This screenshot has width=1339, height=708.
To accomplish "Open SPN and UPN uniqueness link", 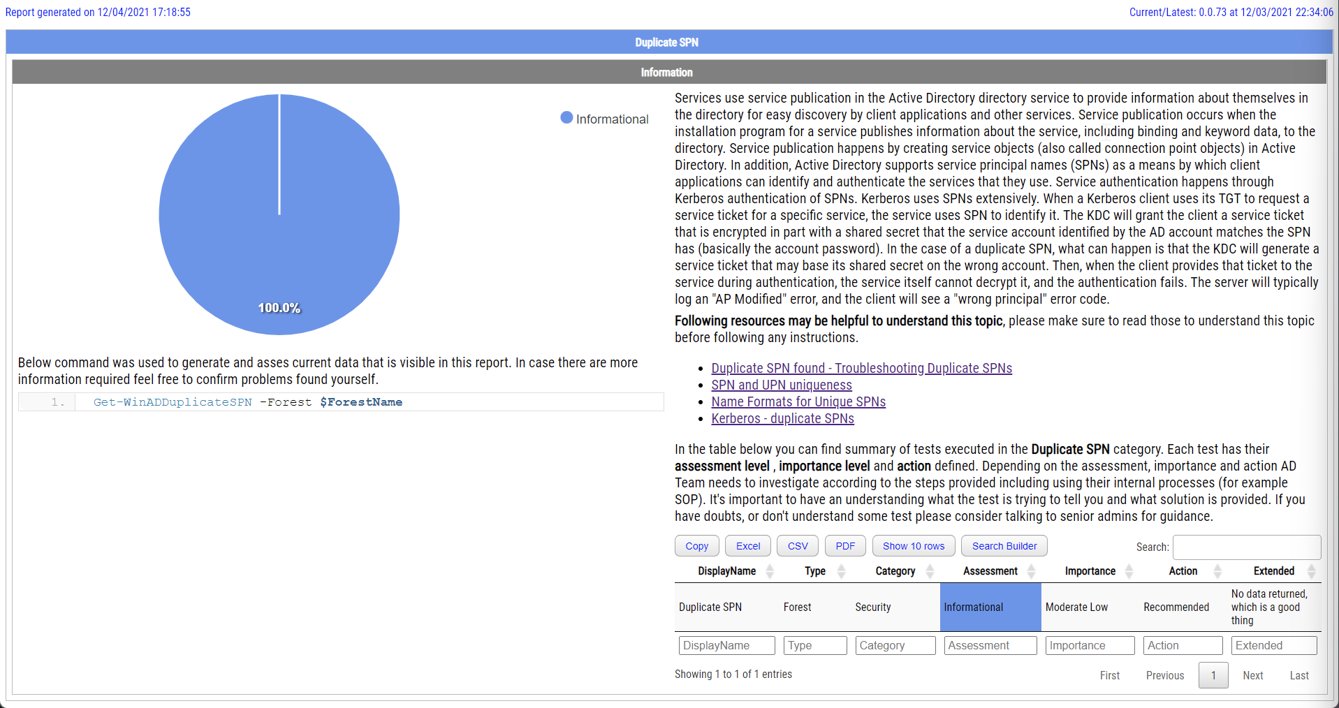I will pos(781,385).
